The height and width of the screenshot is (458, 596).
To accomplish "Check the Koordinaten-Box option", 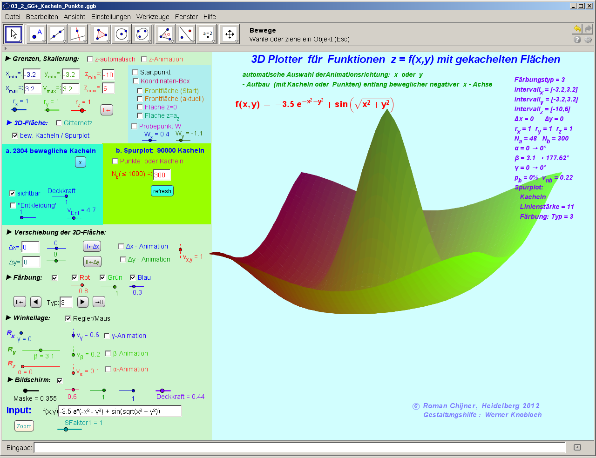I will tap(135, 81).
